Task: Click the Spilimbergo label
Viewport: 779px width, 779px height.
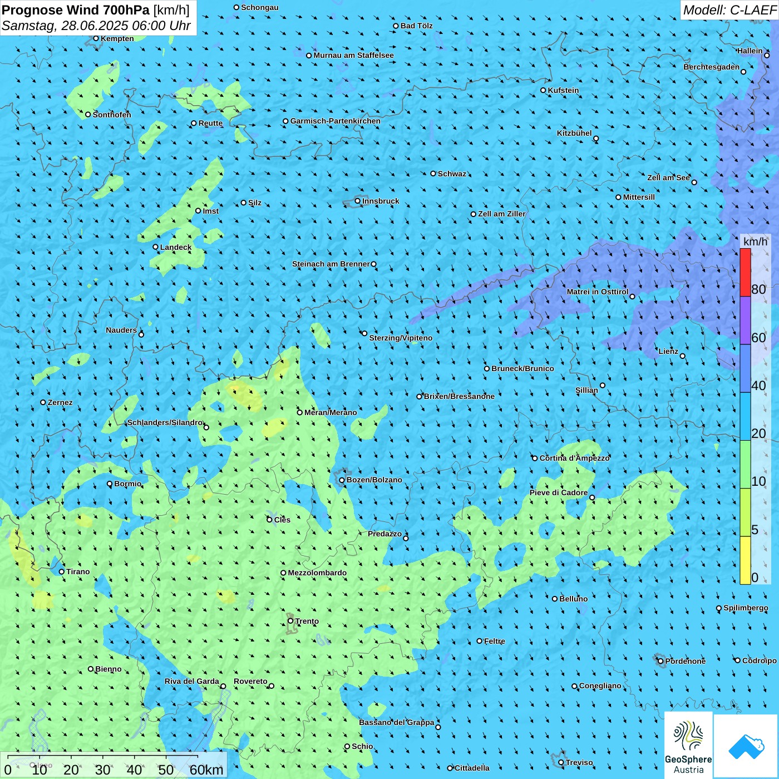Action: click(x=746, y=608)
